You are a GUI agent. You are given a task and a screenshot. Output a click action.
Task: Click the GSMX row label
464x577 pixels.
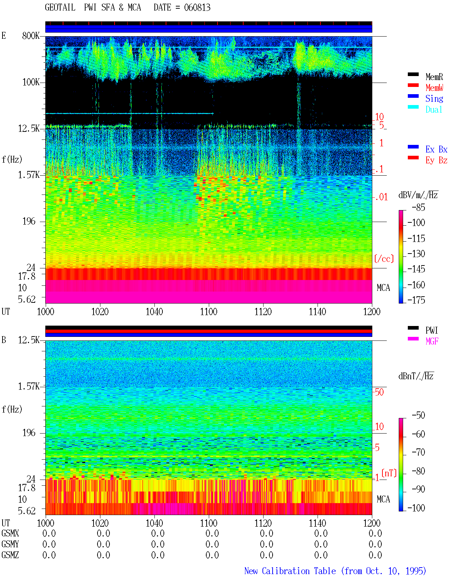[x=10, y=533]
